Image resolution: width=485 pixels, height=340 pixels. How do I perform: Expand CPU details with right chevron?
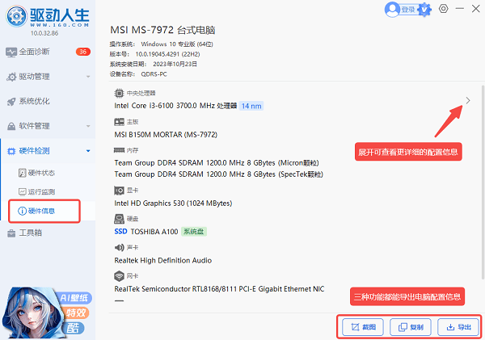(468, 100)
